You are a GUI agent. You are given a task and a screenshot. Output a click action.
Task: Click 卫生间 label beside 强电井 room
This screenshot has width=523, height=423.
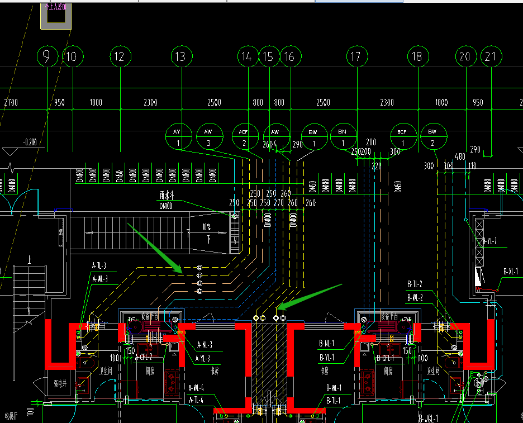click(x=106, y=370)
